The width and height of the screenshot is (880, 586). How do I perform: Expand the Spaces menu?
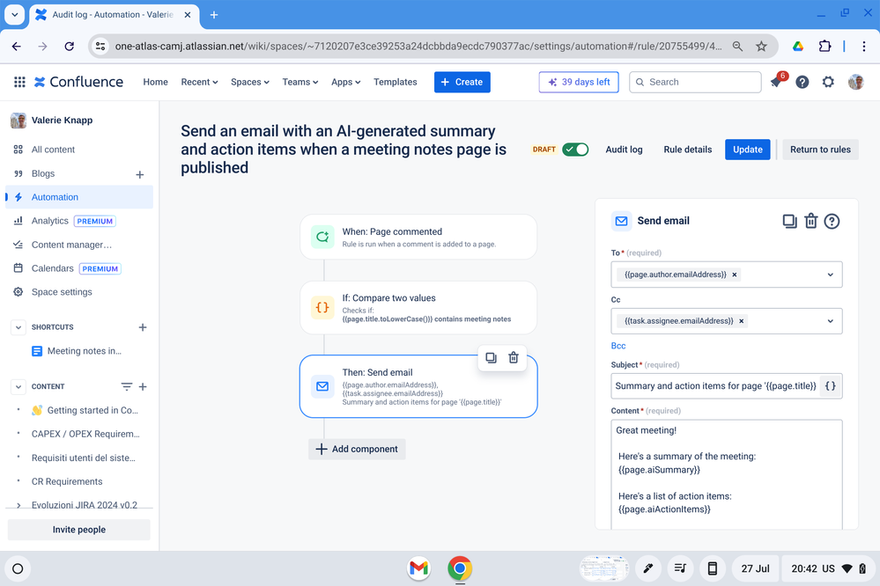[x=249, y=82]
